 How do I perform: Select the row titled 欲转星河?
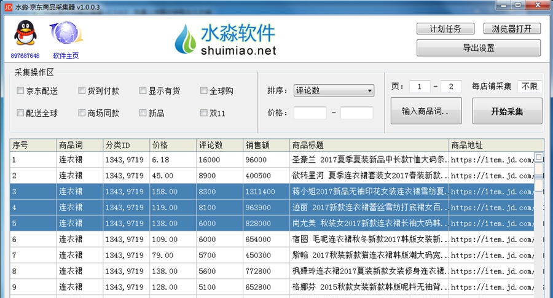(x=272, y=176)
